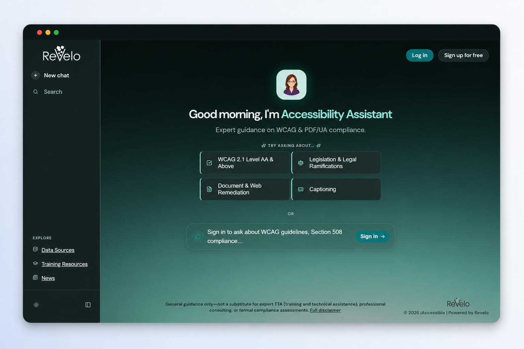The height and width of the screenshot is (349, 524).
Task: Click the footer Revelo logo
Action: (x=458, y=302)
